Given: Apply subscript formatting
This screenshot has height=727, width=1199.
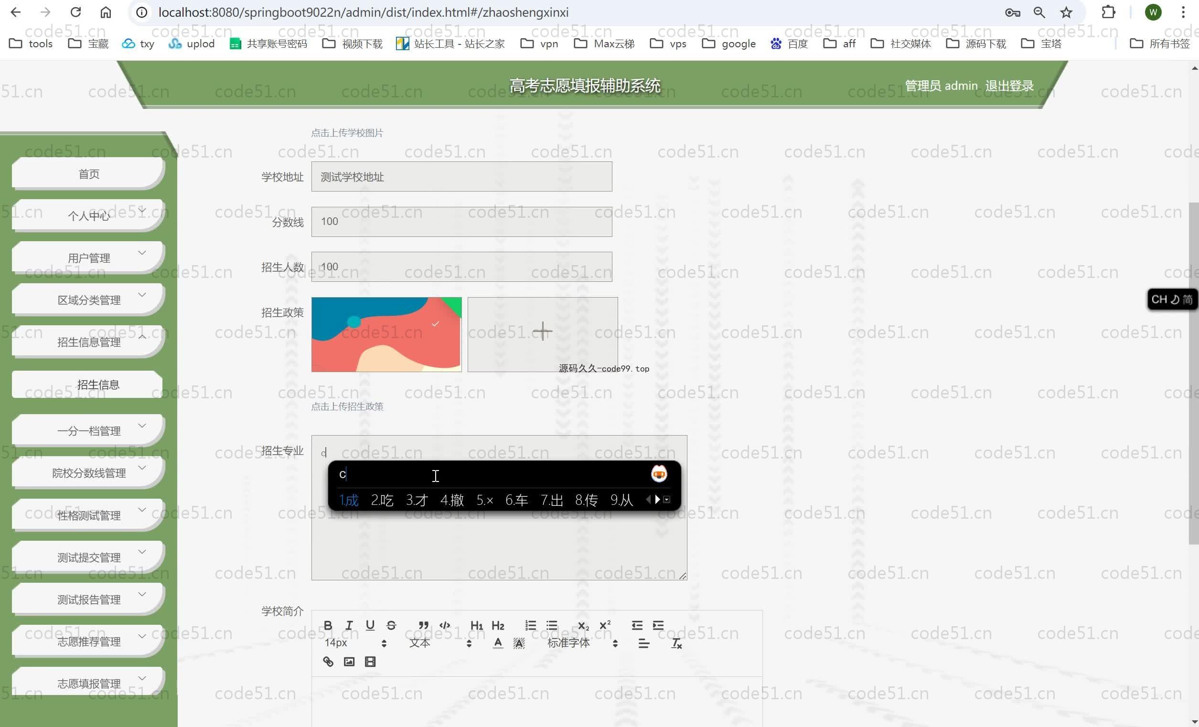Looking at the screenshot, I should tap(583, 625).
